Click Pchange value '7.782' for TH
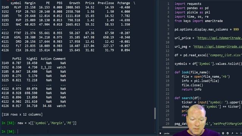The height and width of the screenshot is (136, 242). tap(125, 16)
